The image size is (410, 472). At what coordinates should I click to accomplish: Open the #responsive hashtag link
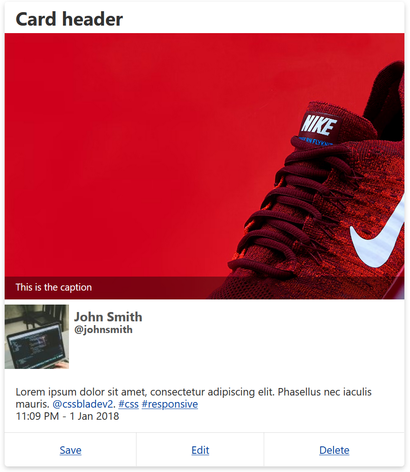[170, 404]
